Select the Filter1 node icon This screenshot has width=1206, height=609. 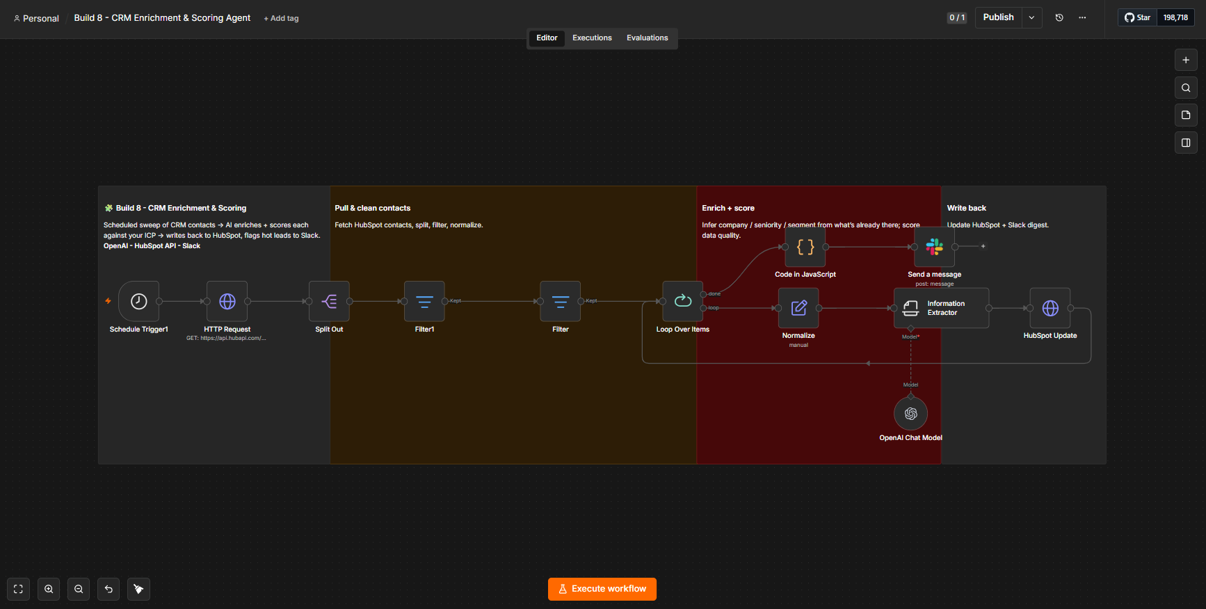pos(424,301)
